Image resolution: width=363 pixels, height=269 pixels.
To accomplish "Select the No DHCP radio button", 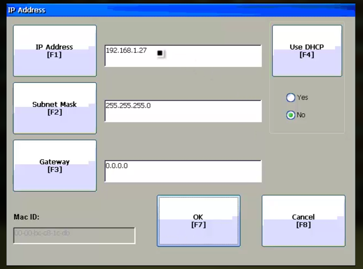I will coord(290,115).
